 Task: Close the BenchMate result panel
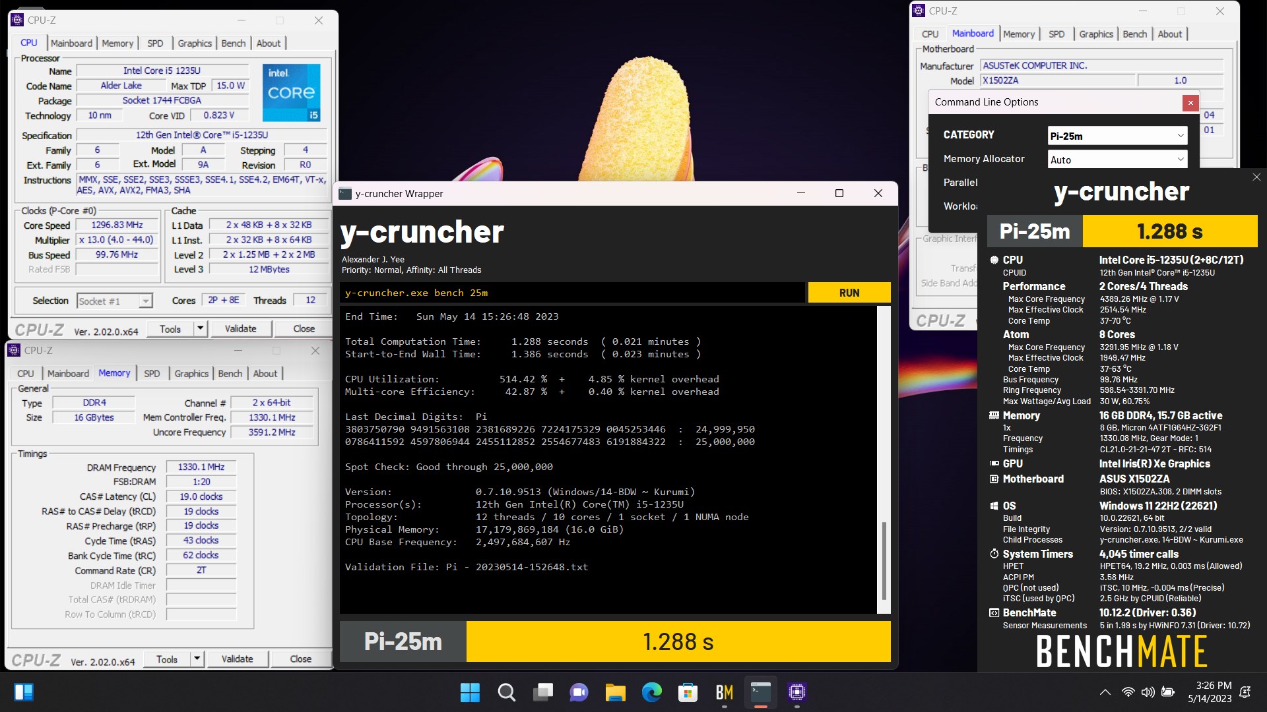[1256, 177]
